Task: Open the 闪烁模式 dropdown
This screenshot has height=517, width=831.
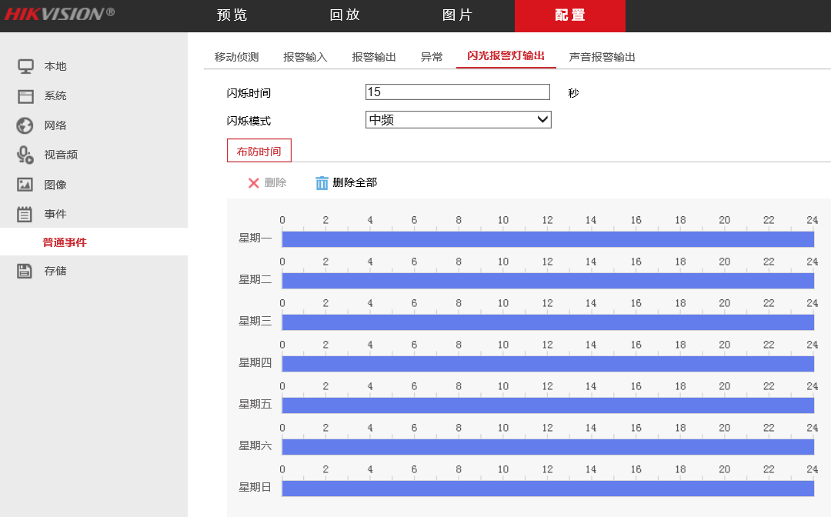Action: (458, 119)
